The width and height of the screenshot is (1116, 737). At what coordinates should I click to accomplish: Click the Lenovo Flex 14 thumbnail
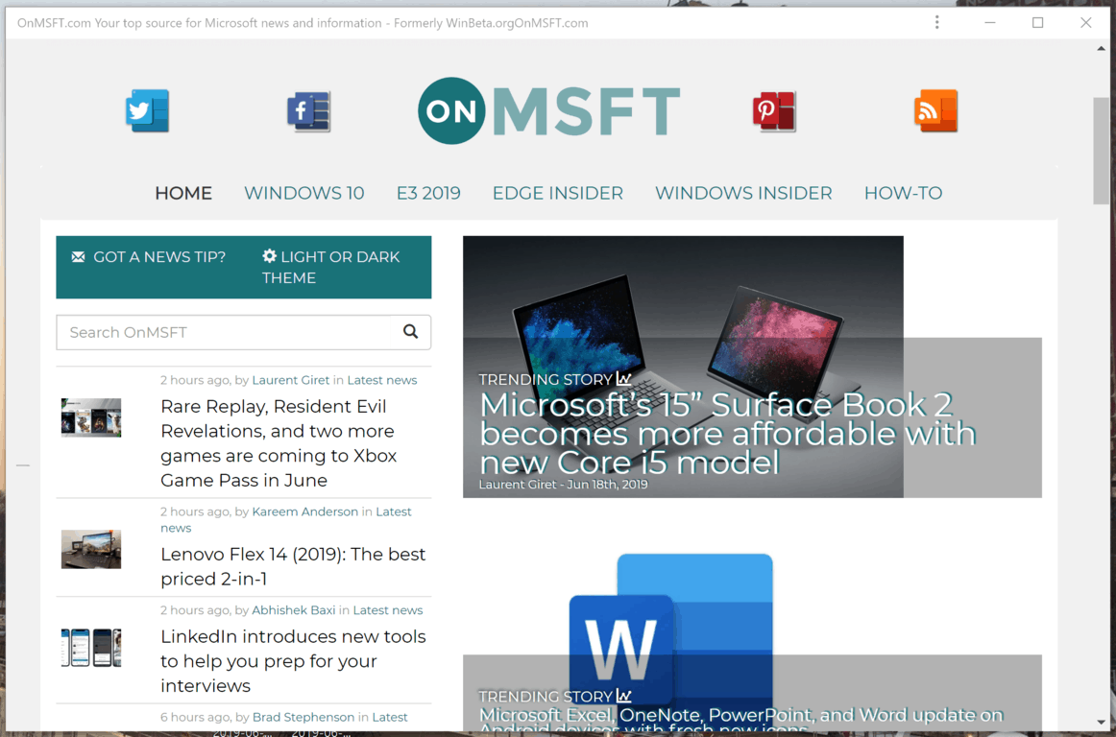(91, 549)
